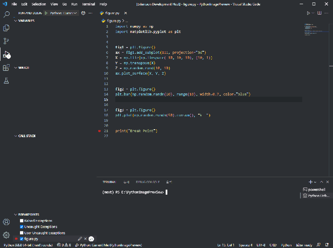Click the Run and Debug start button
This screenshot has height=248, width=333.
coord(47,13)
